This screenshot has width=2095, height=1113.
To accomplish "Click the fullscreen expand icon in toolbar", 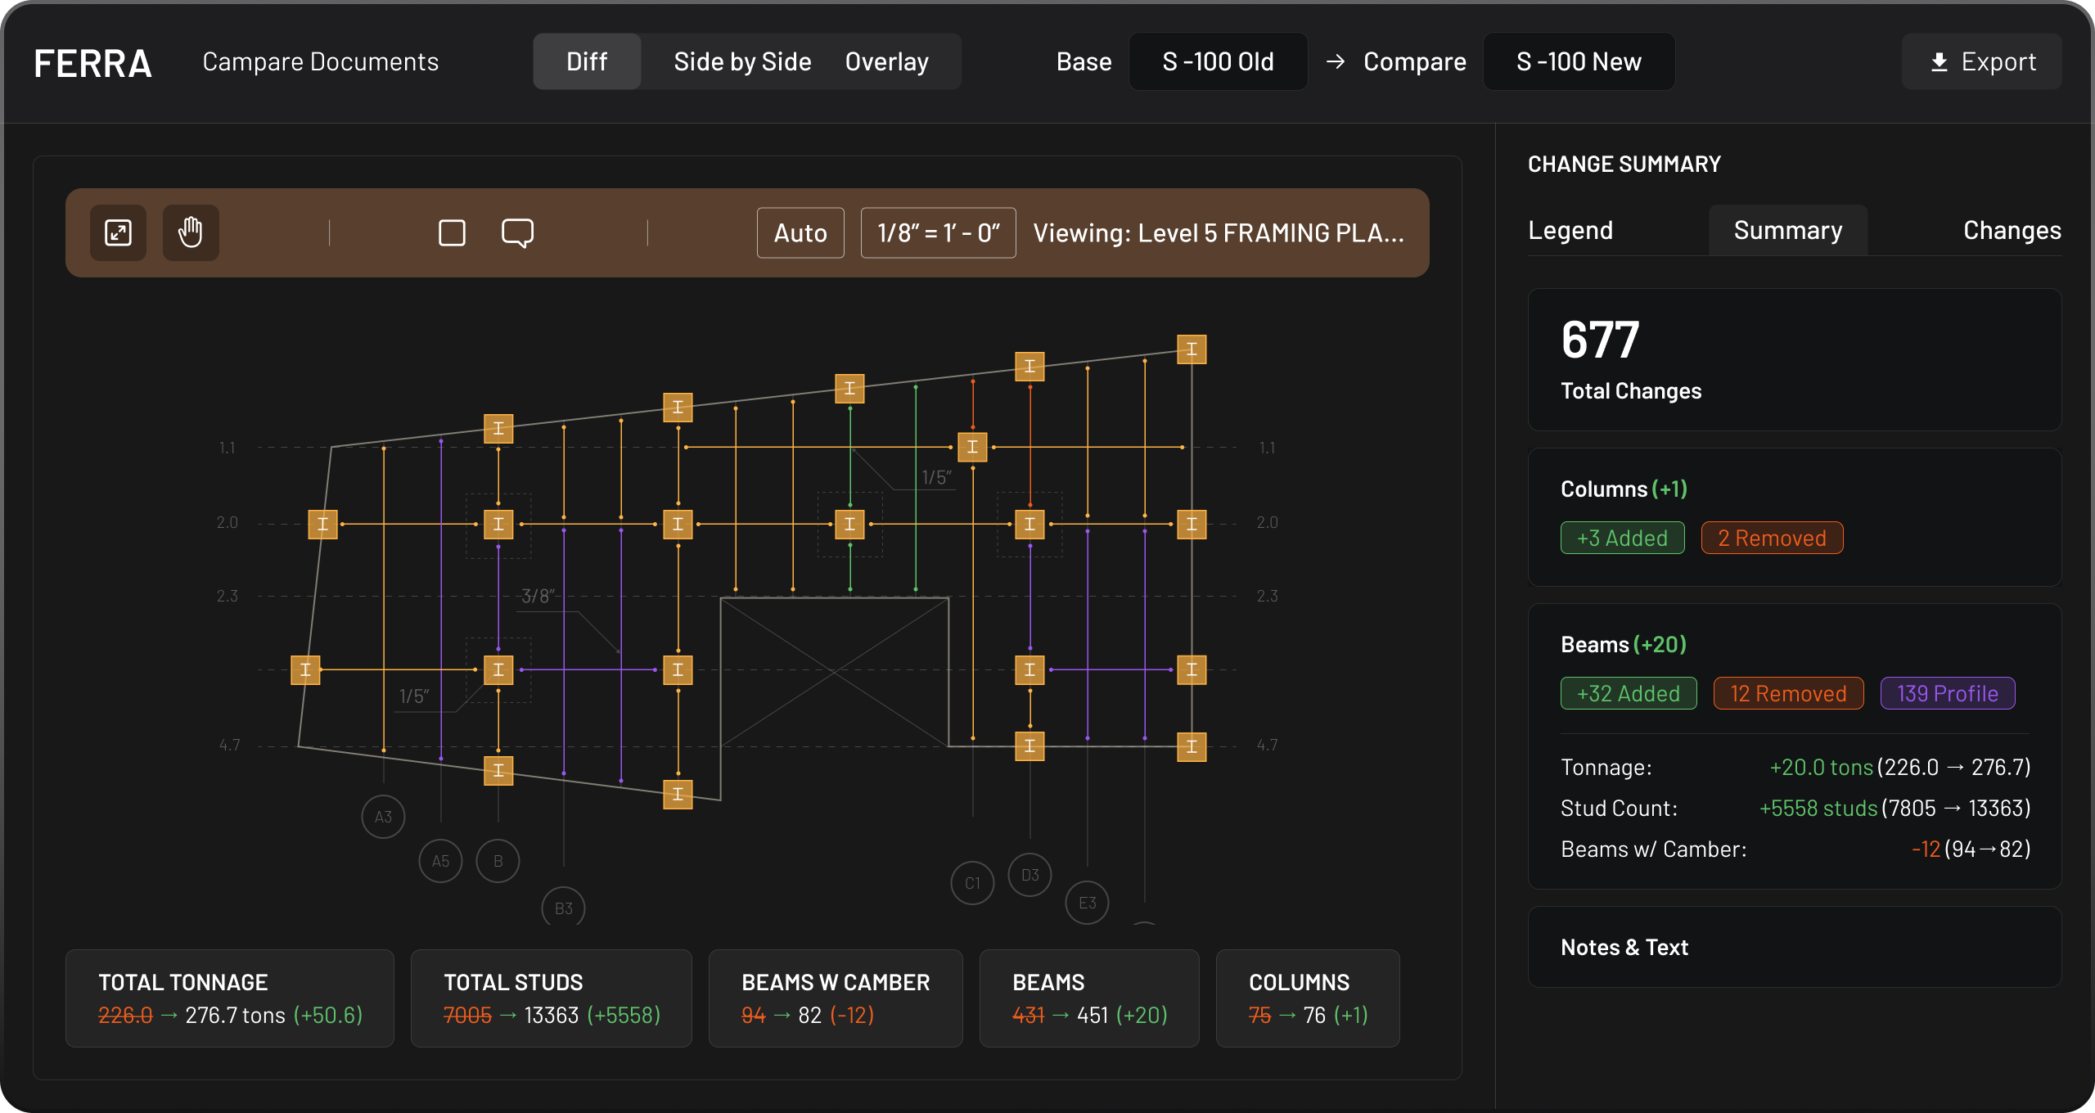I will point(118,232).
